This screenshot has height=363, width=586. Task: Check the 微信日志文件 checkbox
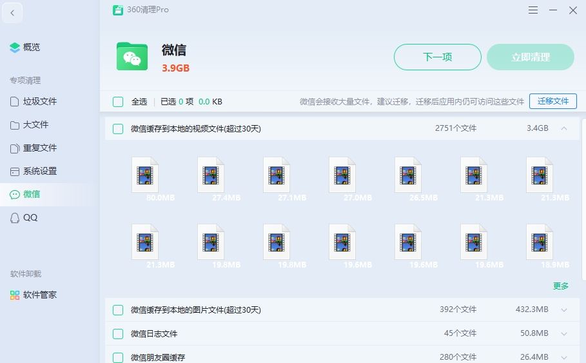(118, 334)
